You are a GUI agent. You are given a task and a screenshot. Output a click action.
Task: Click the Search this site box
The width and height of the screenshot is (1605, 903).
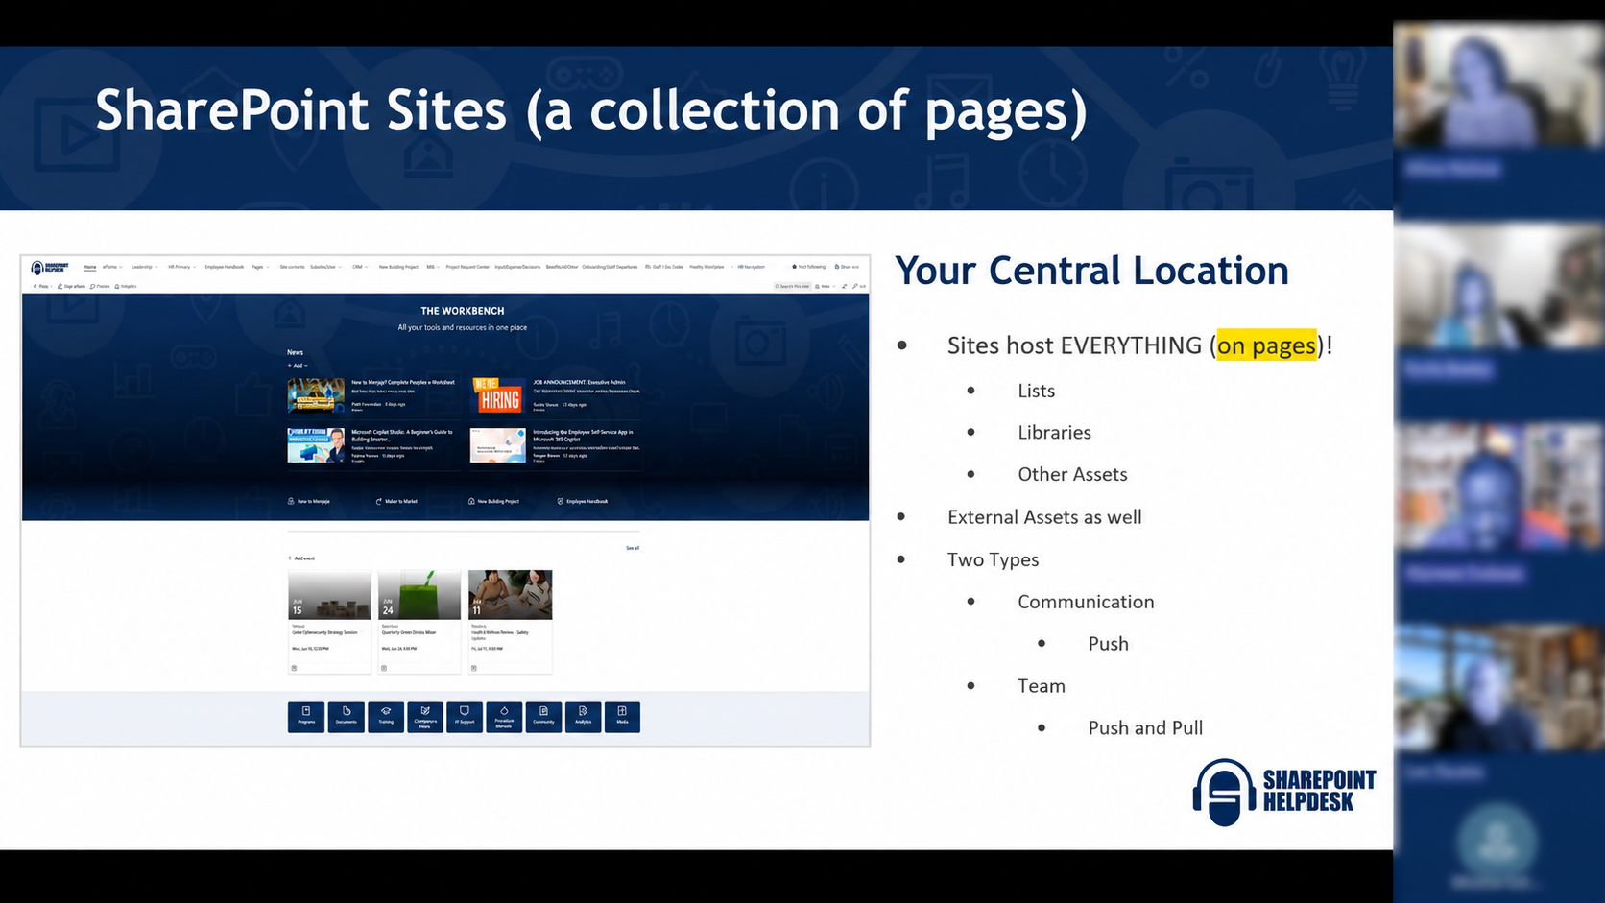pyautogui.click(x=792, y=286)
